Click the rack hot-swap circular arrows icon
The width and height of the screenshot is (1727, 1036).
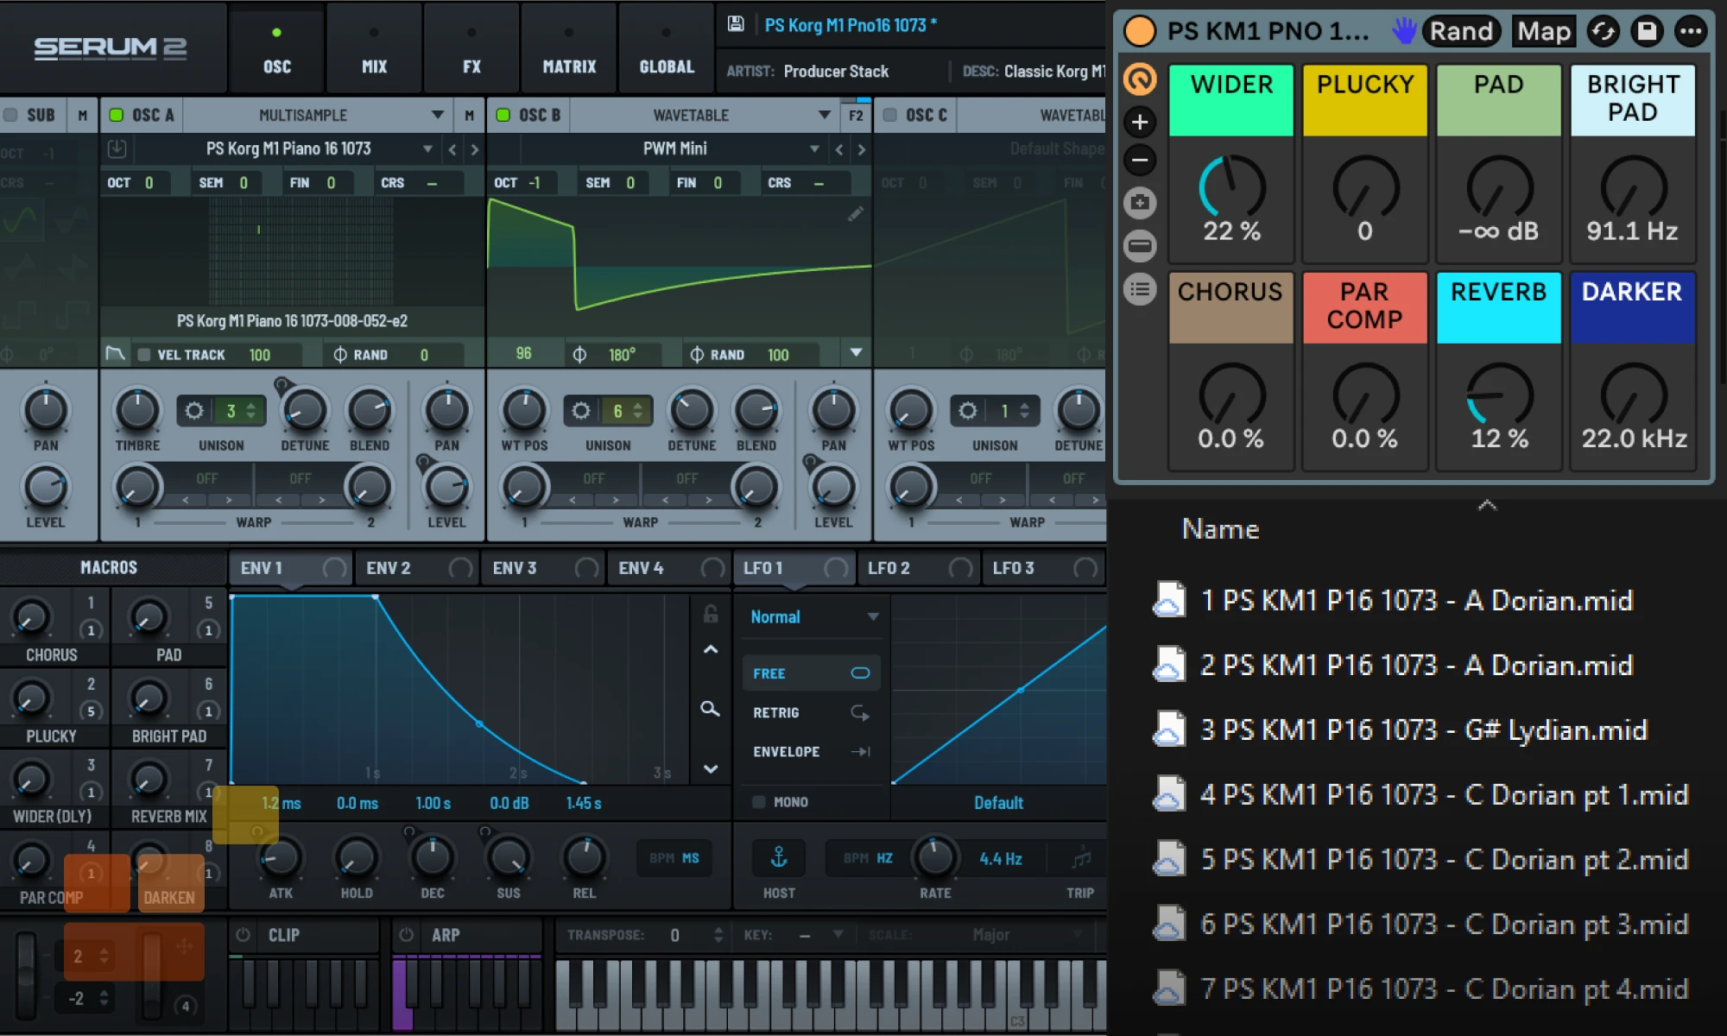(x=1604, y=32)
